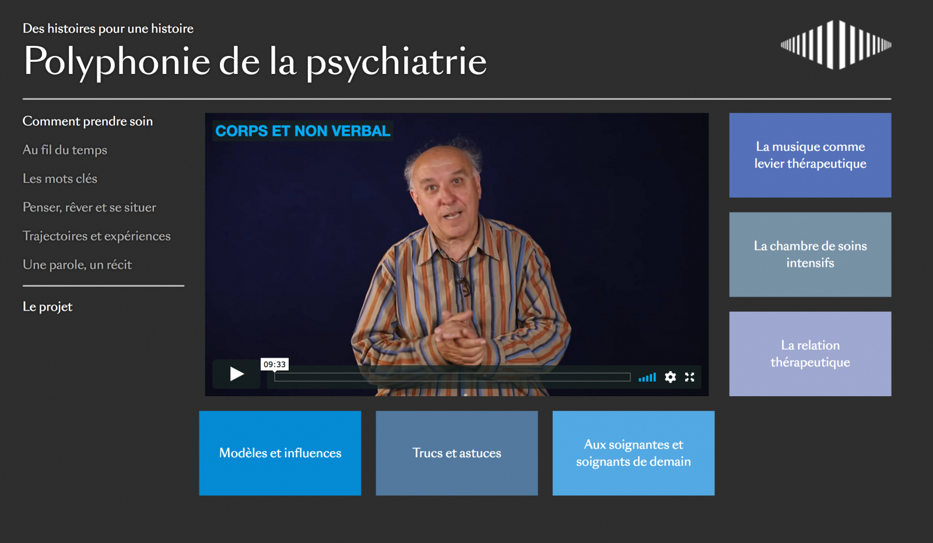
Task: Open La musique comme levier thérapeutique tile
Action: [810, 155]
